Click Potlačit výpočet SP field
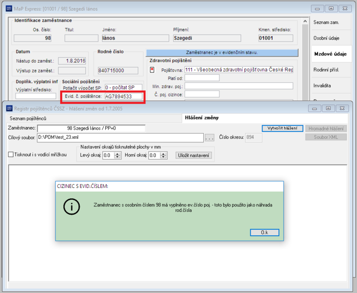 pyautogui.click(x=123, y=88)
